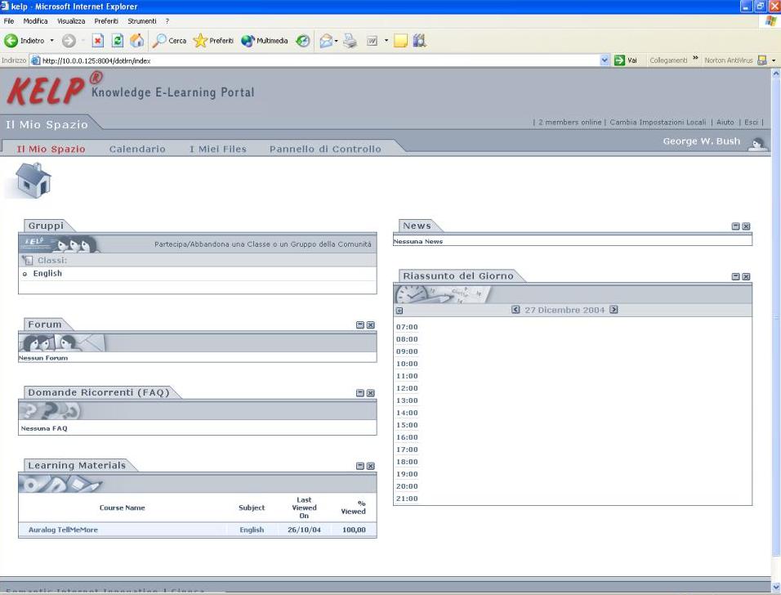Click the browser Stop icon
This screenshot has width=781, height=595.
(x=98, y=41)
